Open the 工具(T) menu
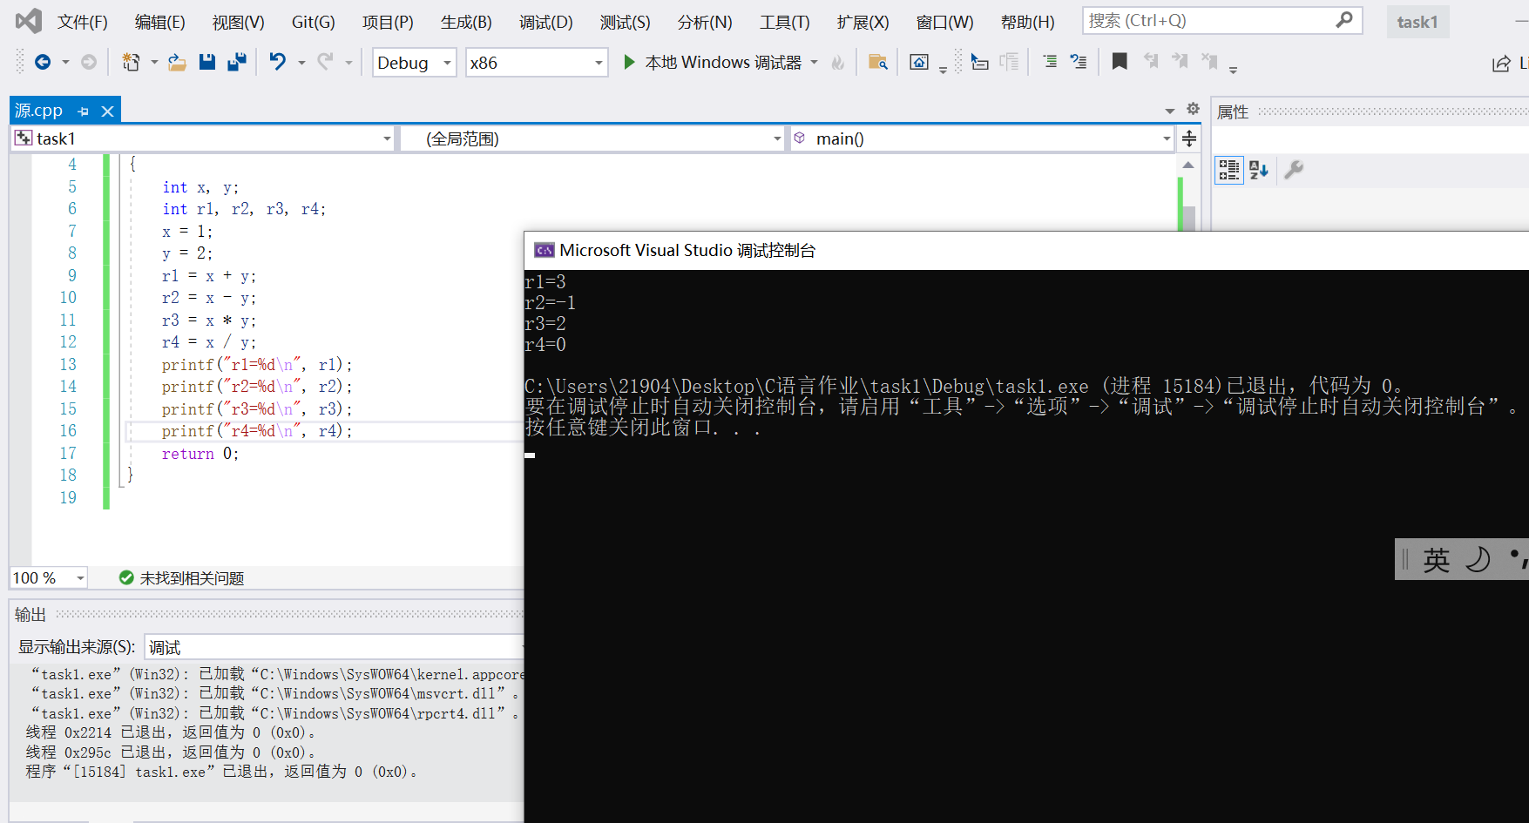 point(785,22)
